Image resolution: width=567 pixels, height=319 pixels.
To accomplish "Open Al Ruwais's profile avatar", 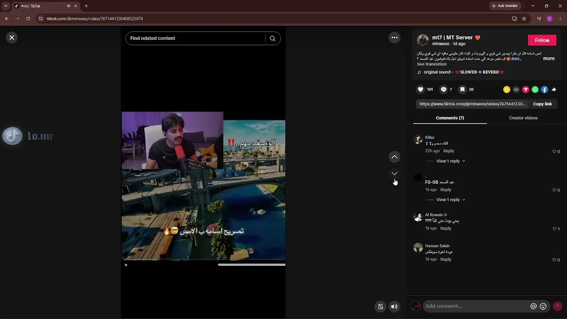I will coord(418,217).
